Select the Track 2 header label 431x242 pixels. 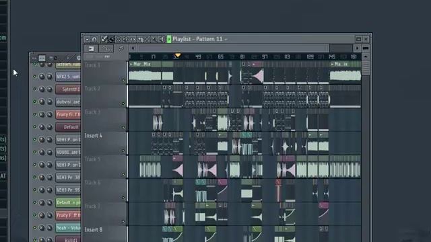pyautogui.click(x=92, y=89)
